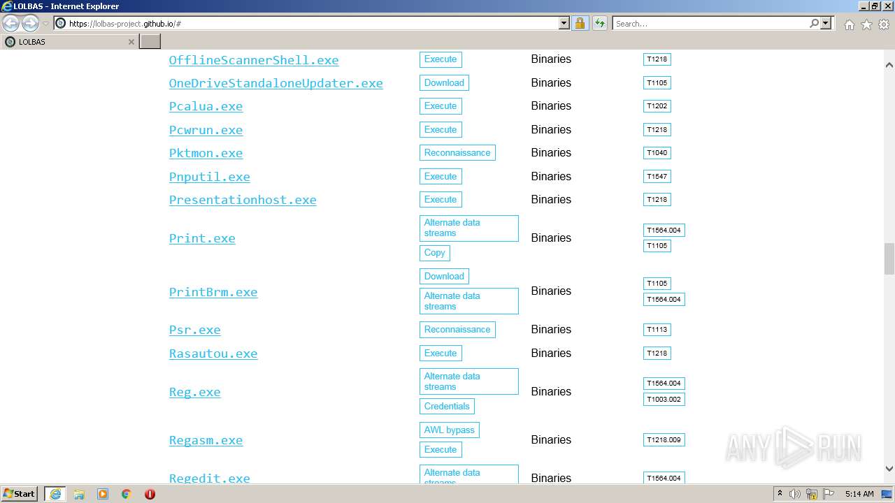The image size is (895, 503).
Task: Click Copy tag for Print.exe
Action: pos(434,253)
